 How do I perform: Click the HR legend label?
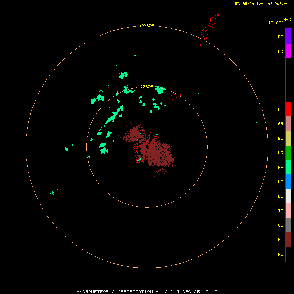(x=280, y=153)
